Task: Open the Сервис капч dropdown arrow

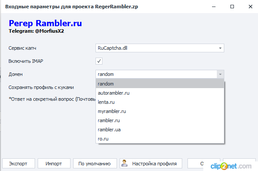Action: pos(220,48)
